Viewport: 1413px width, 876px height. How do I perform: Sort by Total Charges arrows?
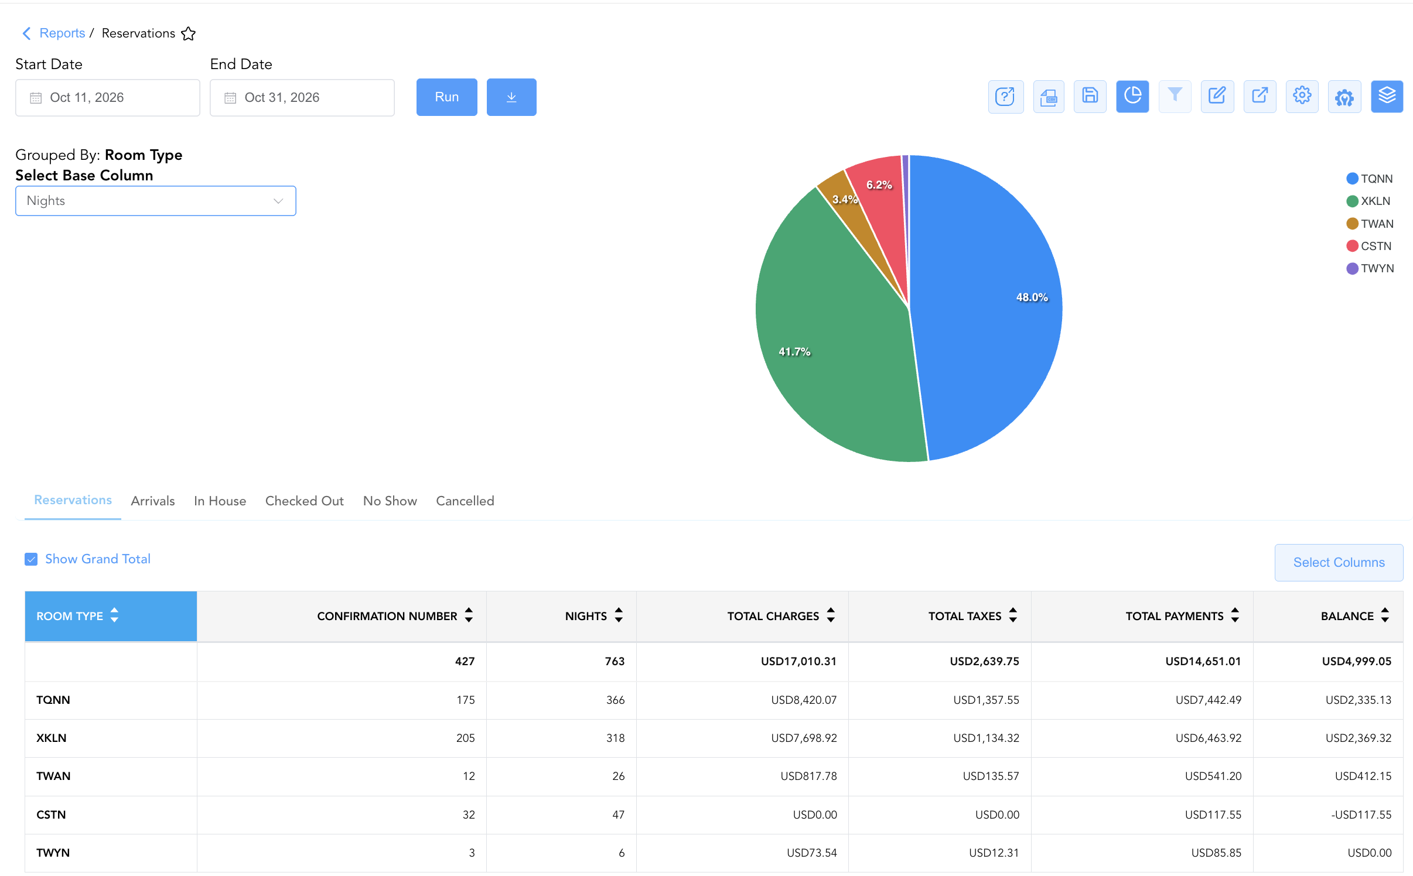click(831, 615)
